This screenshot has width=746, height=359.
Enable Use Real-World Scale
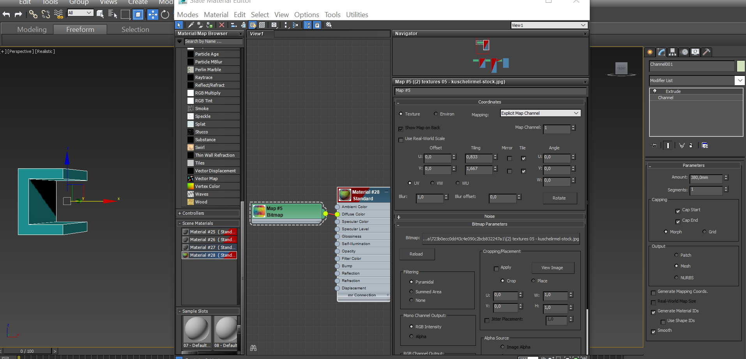pyautogui.click(x=401, y=140)
